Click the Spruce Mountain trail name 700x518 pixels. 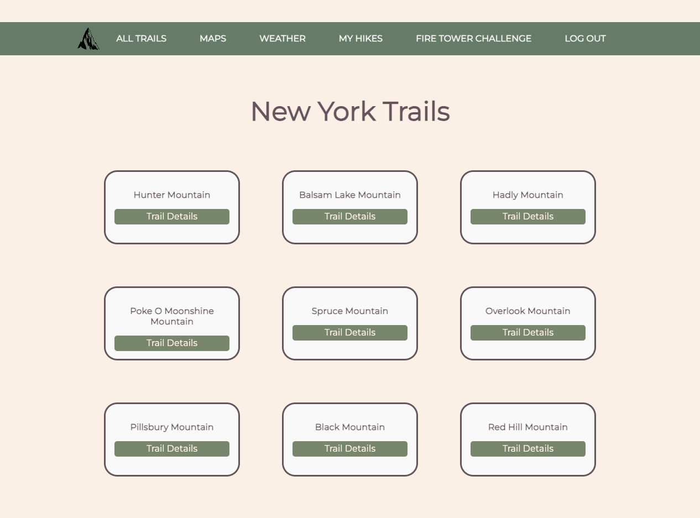click(x=350, y=311)
